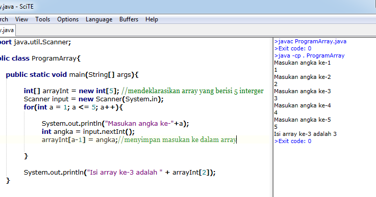Open the Tools menu
This screenshot has height=197, width=376.
pyautogui.click(x=43, y=19)
